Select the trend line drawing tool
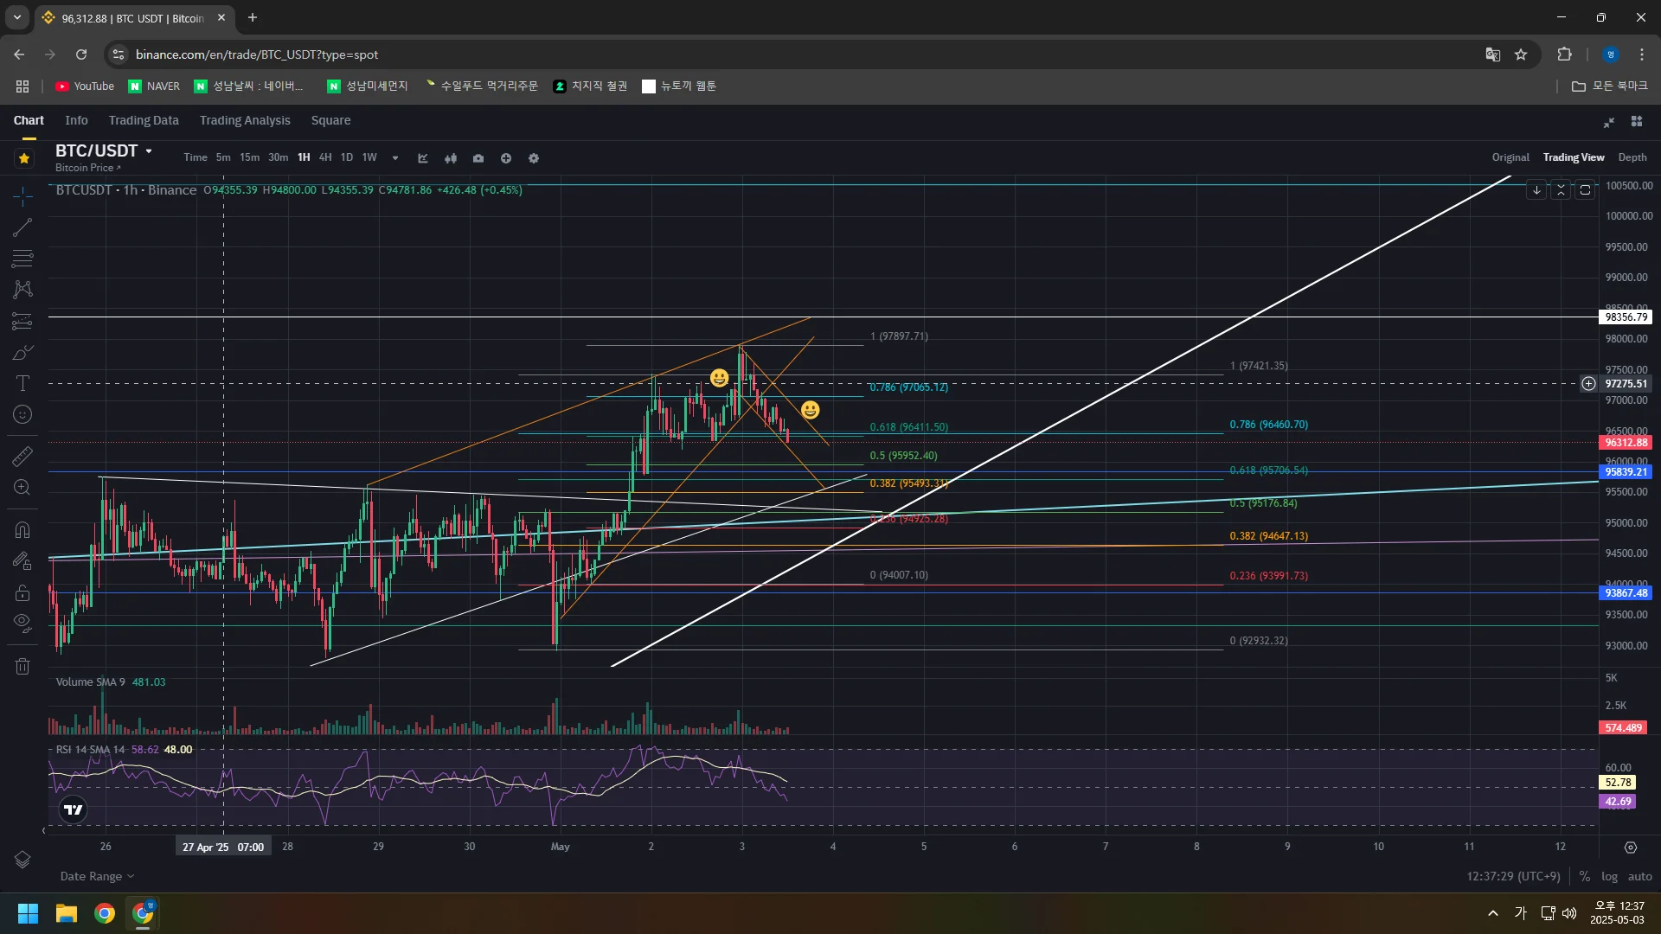This screenshot has height=934, width=1661. (22, 227)
